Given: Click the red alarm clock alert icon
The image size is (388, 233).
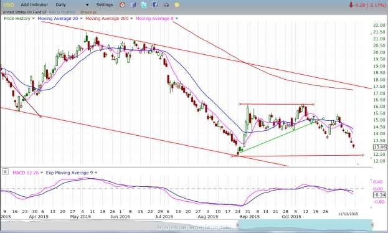Looking at the screenshot, I should click(x=122, y=5).
